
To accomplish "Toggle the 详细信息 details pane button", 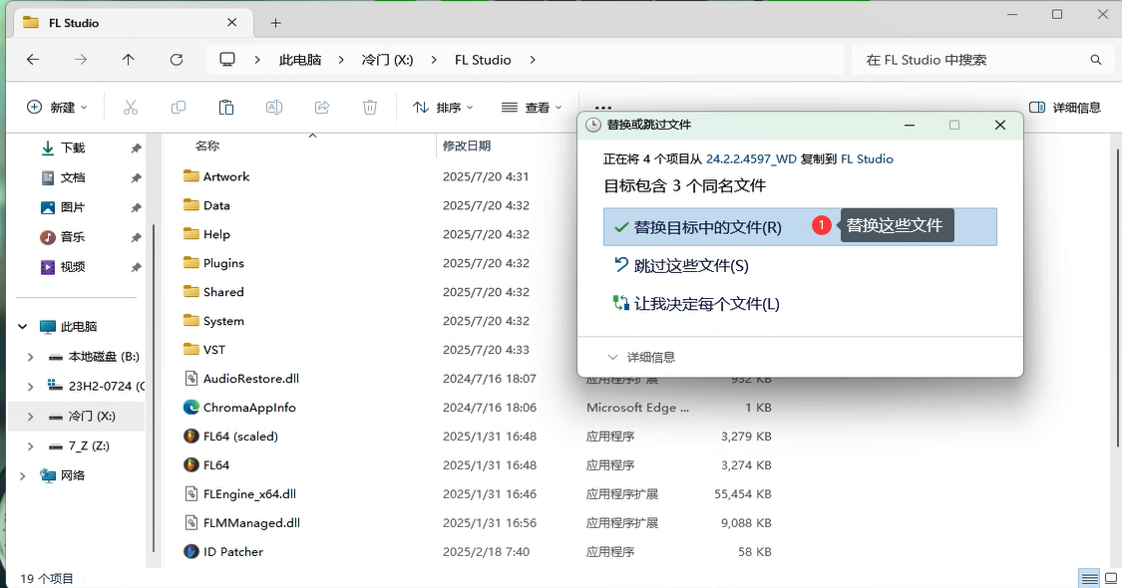I will point(1065,108).
